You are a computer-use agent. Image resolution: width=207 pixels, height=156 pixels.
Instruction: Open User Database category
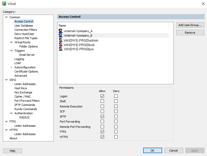click(x=24, y=26)
